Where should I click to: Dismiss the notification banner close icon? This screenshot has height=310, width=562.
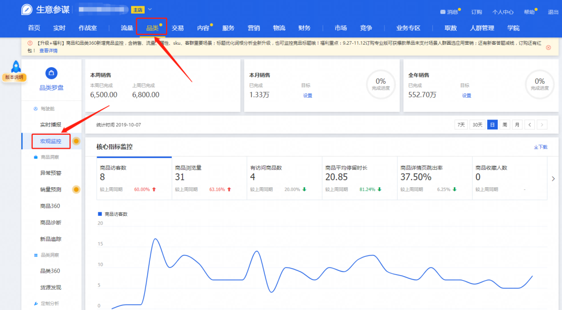tap(548, 47)
